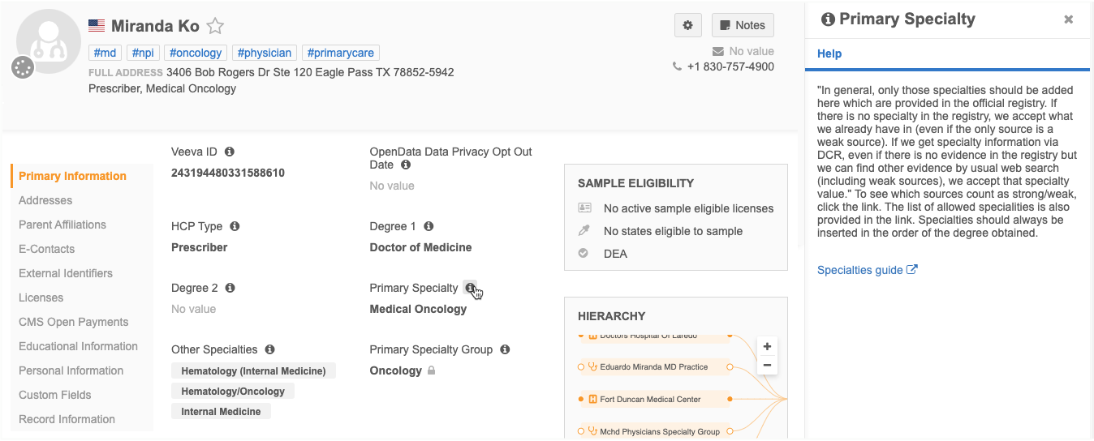This screenshot has width=1094, height=441.
Task: Click the Degree 2 info icon
Action: tap(230, 288)
